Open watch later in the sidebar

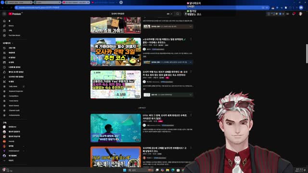14,67
